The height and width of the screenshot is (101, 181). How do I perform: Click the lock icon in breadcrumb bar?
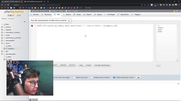click(x=174, y=11)
